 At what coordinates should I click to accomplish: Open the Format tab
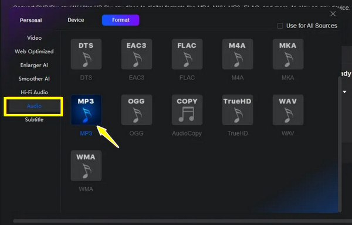click(x=120, y=20)
